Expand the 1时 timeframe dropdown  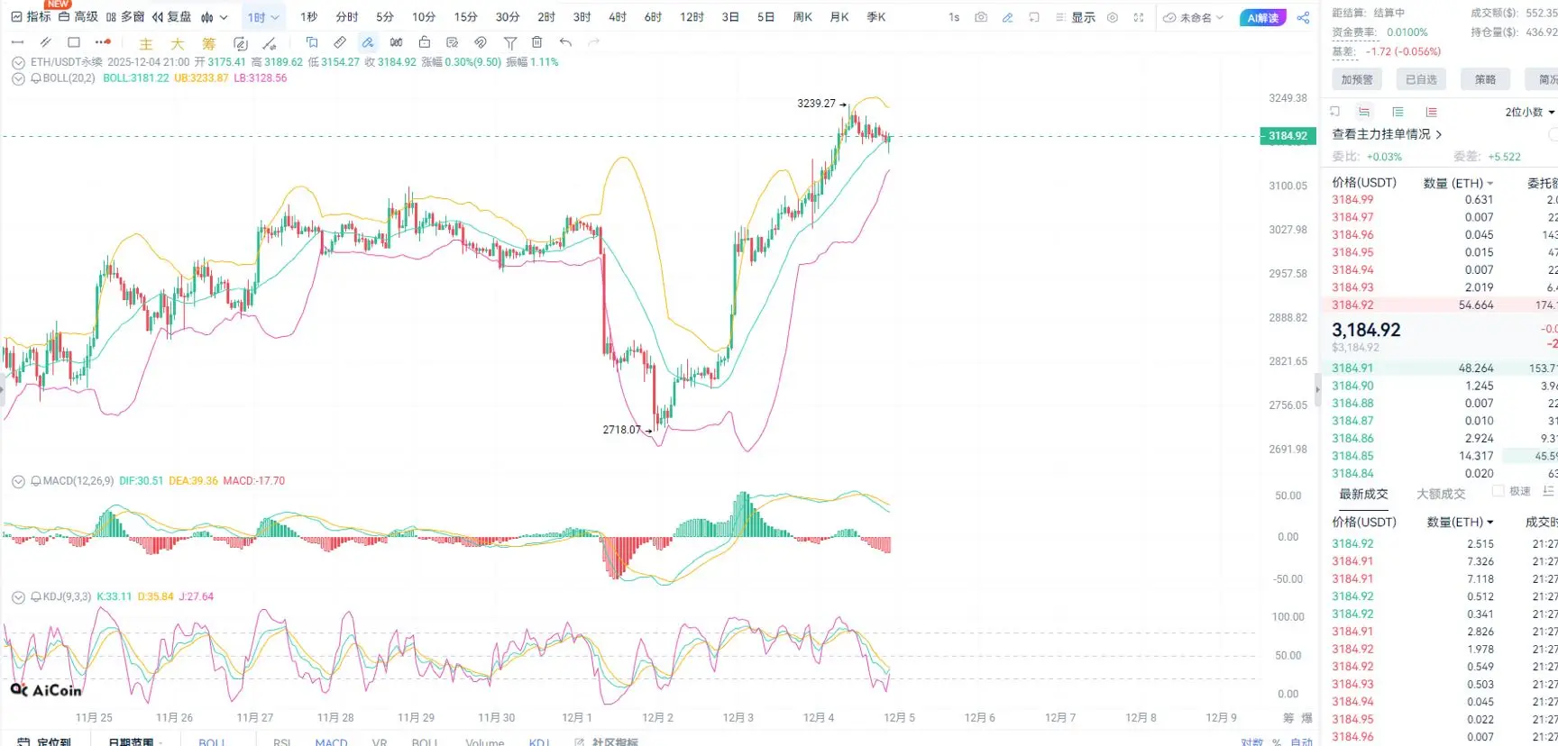point(263,17)
